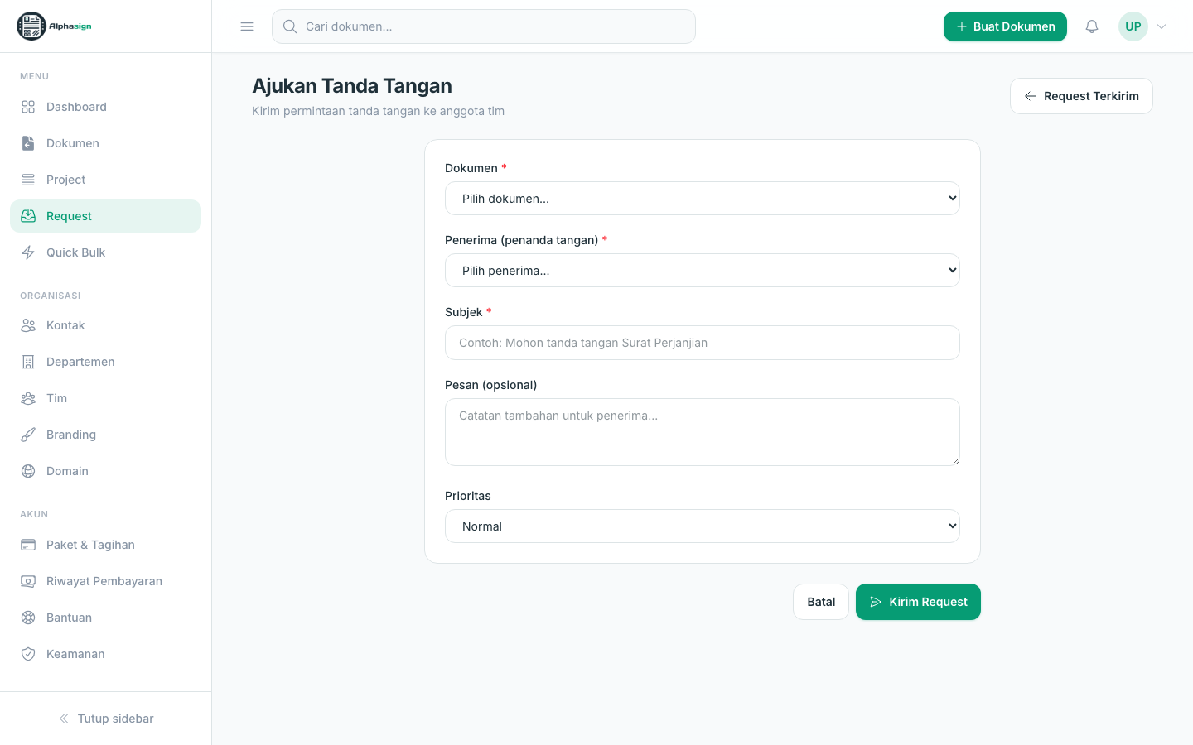The width and height of the screenshot is (1193, 745).
Task: Open the Pilih penerima dropdown
Action: point(703,271)
